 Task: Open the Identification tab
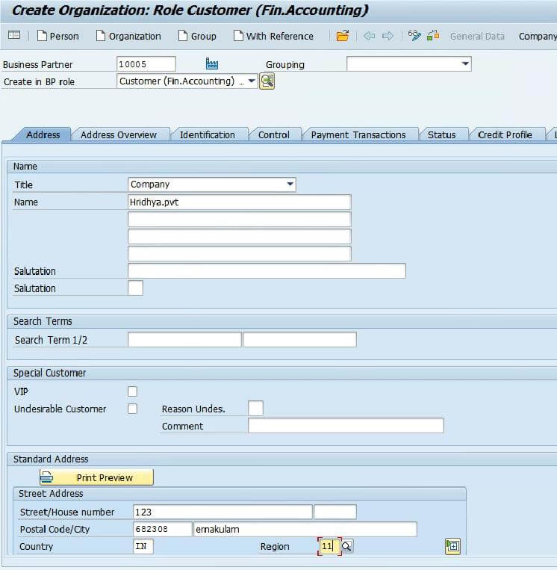pyautogui.click(x=208, y=135)
